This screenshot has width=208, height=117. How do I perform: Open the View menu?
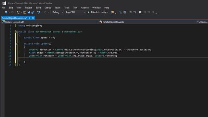19,8
